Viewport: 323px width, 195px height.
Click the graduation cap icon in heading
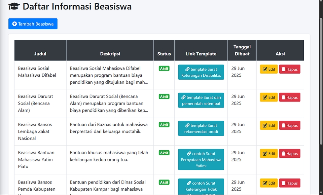[x=14, y=6]
